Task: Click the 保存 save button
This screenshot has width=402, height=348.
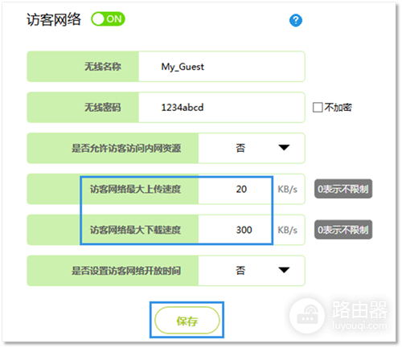Action: tap(187, 321)
